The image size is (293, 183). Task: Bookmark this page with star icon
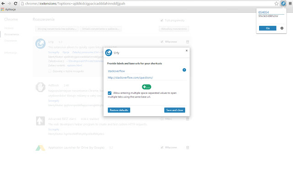tap(277, 4)
